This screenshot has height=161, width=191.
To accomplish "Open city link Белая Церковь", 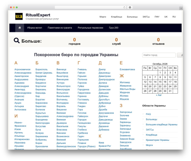I will pyautogui.click(x=44, y=73).
